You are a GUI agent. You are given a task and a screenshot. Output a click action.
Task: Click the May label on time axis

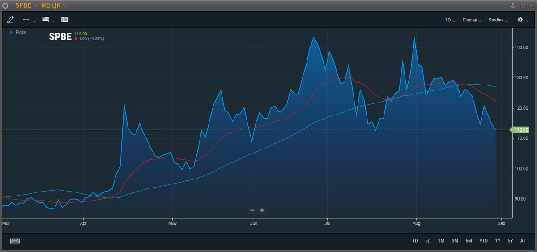[172, 222]
